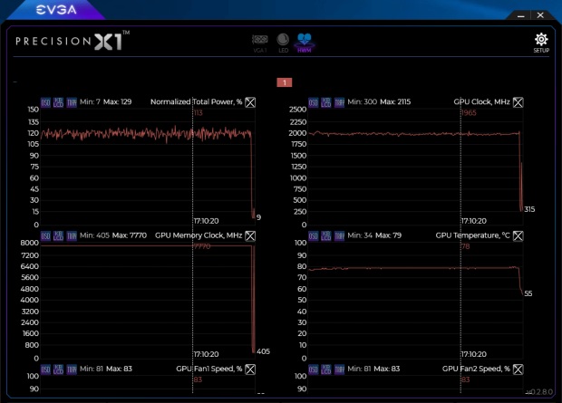Toggle OSD for GPU Fan2 Speed graph
Viewport: 562px width, 403px height.
pyautogui.click(x=314, y=369)
